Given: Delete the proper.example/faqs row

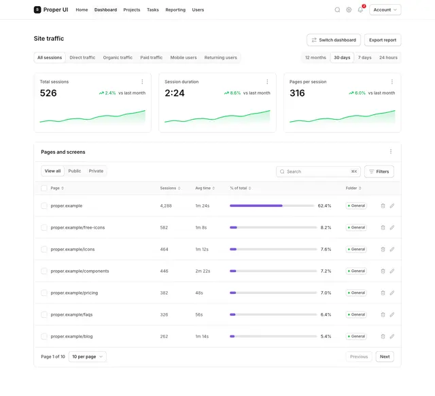Looking at the screenshot, I should tap(383, 314).
